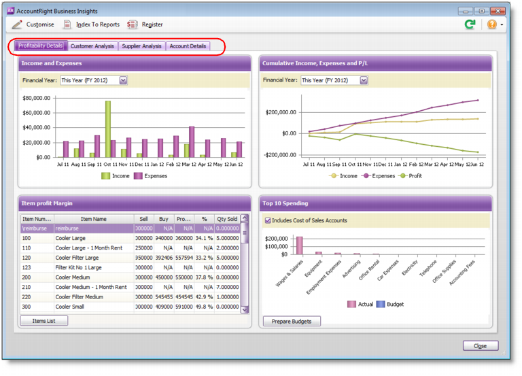Click the AccountRight app icon in title bar

coord(11,11)
